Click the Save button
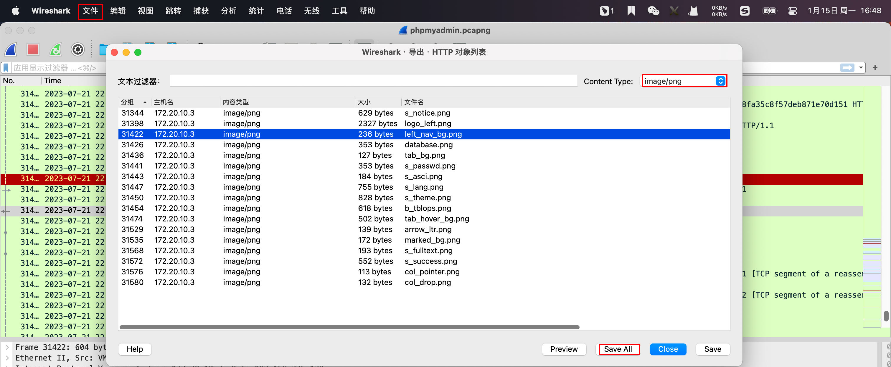This screenshot has width=891, height=367. pyautogui.click(x=712, y=349)
